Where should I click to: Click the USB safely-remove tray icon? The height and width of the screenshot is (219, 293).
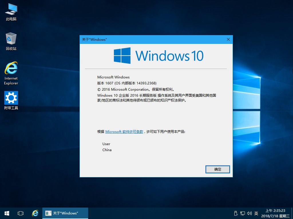point(236,213)
